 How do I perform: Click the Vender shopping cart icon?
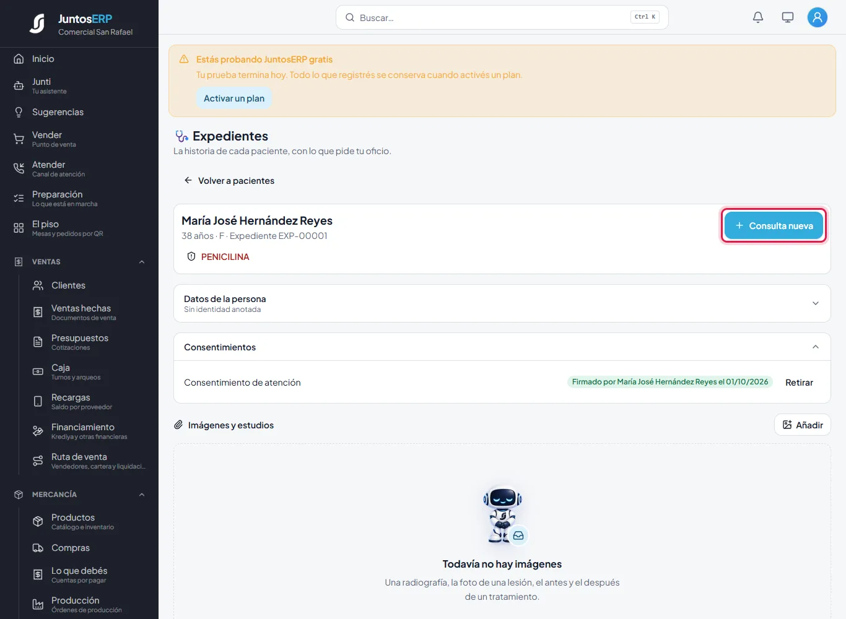19,139
